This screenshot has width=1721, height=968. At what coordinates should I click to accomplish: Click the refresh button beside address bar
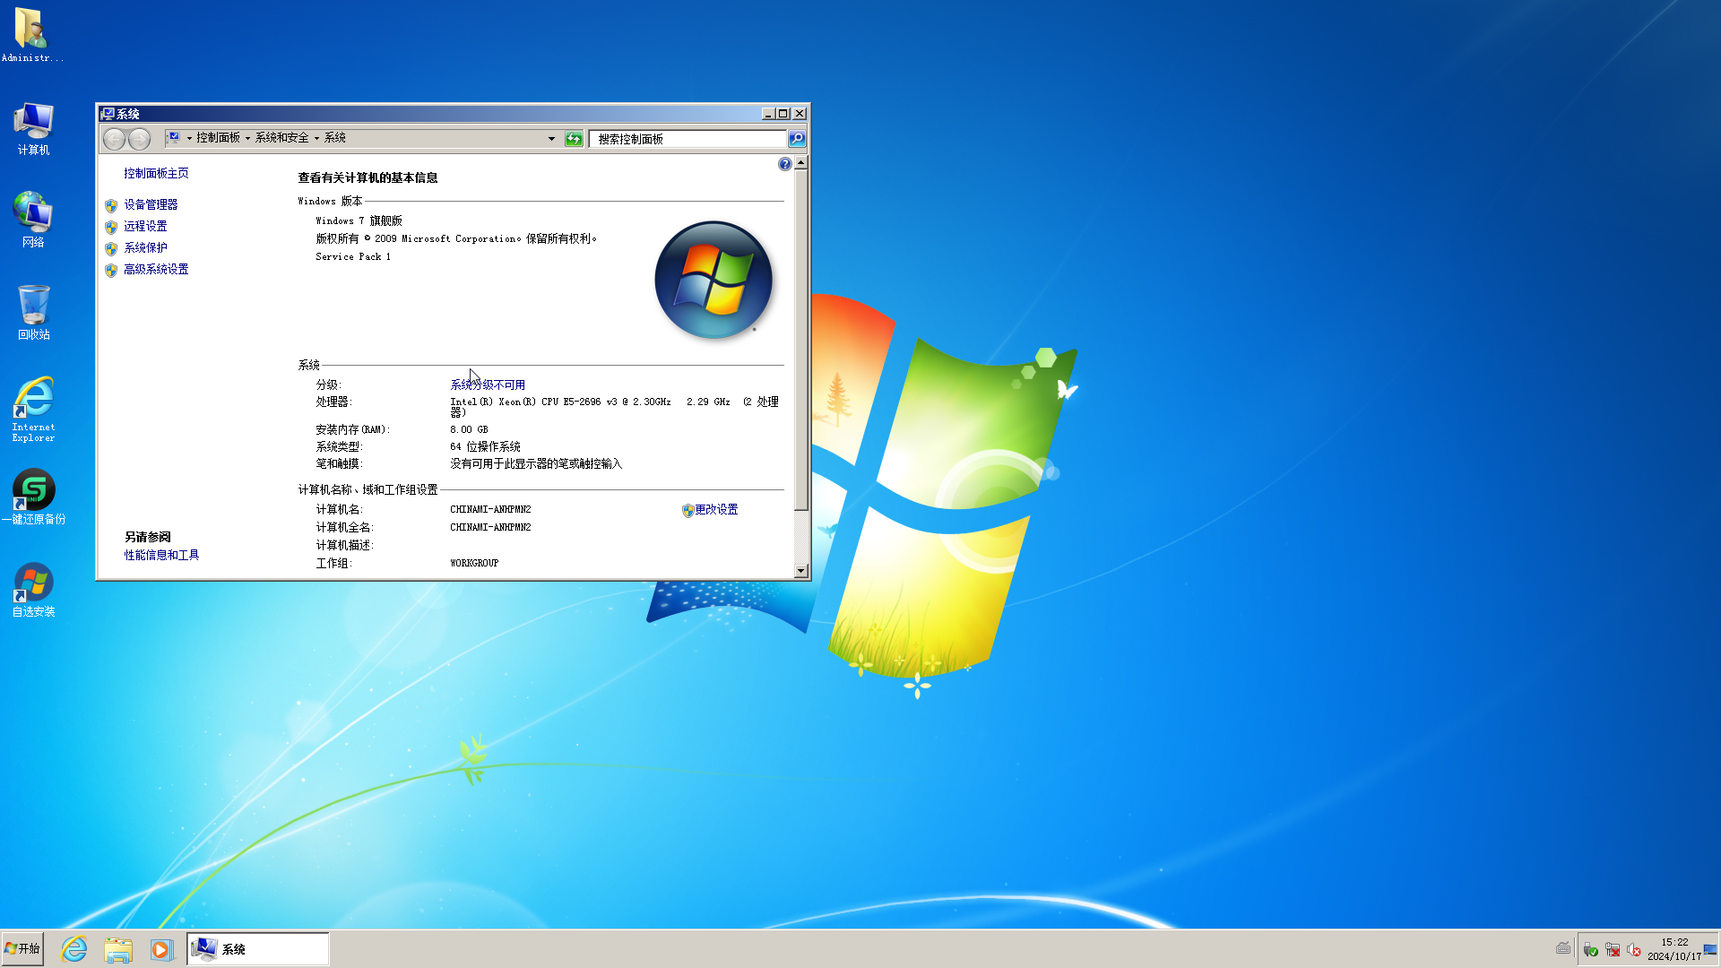[x=574, y=139]
